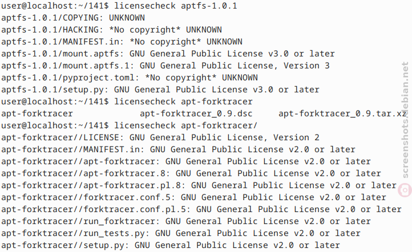Click the run_tests.py license output line
The height and width of the screenshot is (252, 412).
point(181,233)
